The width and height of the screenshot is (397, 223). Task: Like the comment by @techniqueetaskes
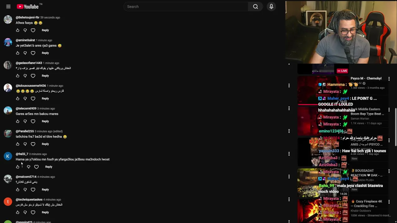18,212
